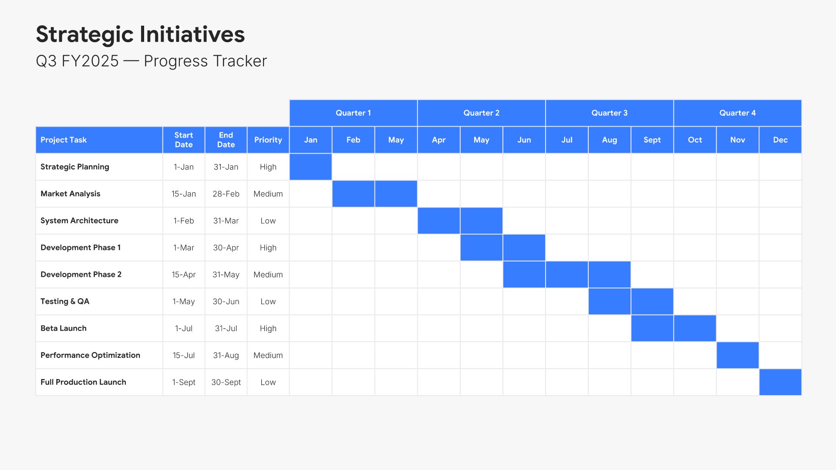The width and height of the screenshot is (836, 470).
Task: Select the Market Analysis end date 28-Feb
Action: [226, 194]
